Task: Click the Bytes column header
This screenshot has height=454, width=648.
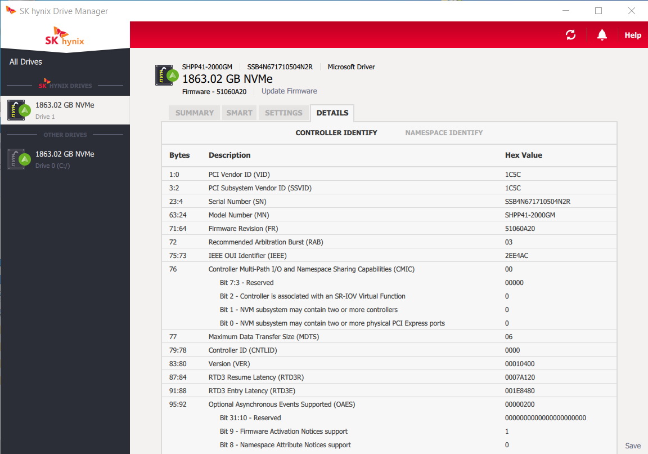Action: coord(179,155)
